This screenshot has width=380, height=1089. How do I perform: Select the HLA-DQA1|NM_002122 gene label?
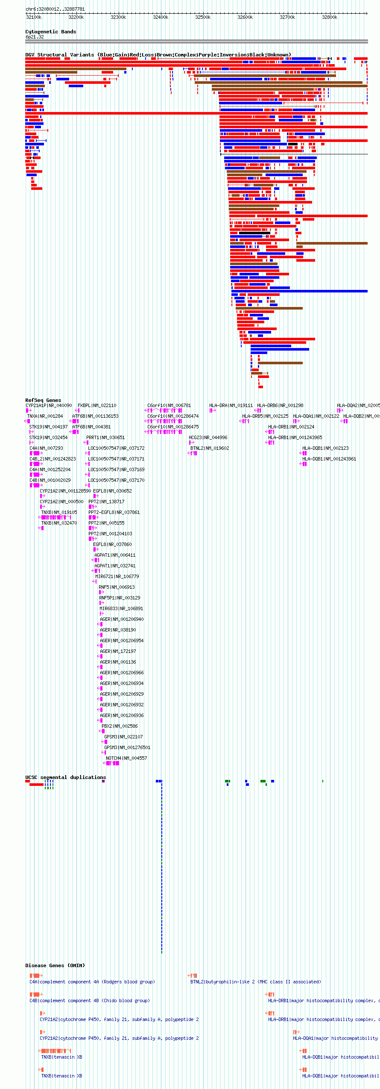click(316, 416)
